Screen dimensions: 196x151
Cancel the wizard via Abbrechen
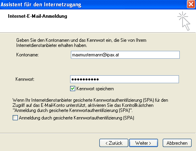click(177, 143)
